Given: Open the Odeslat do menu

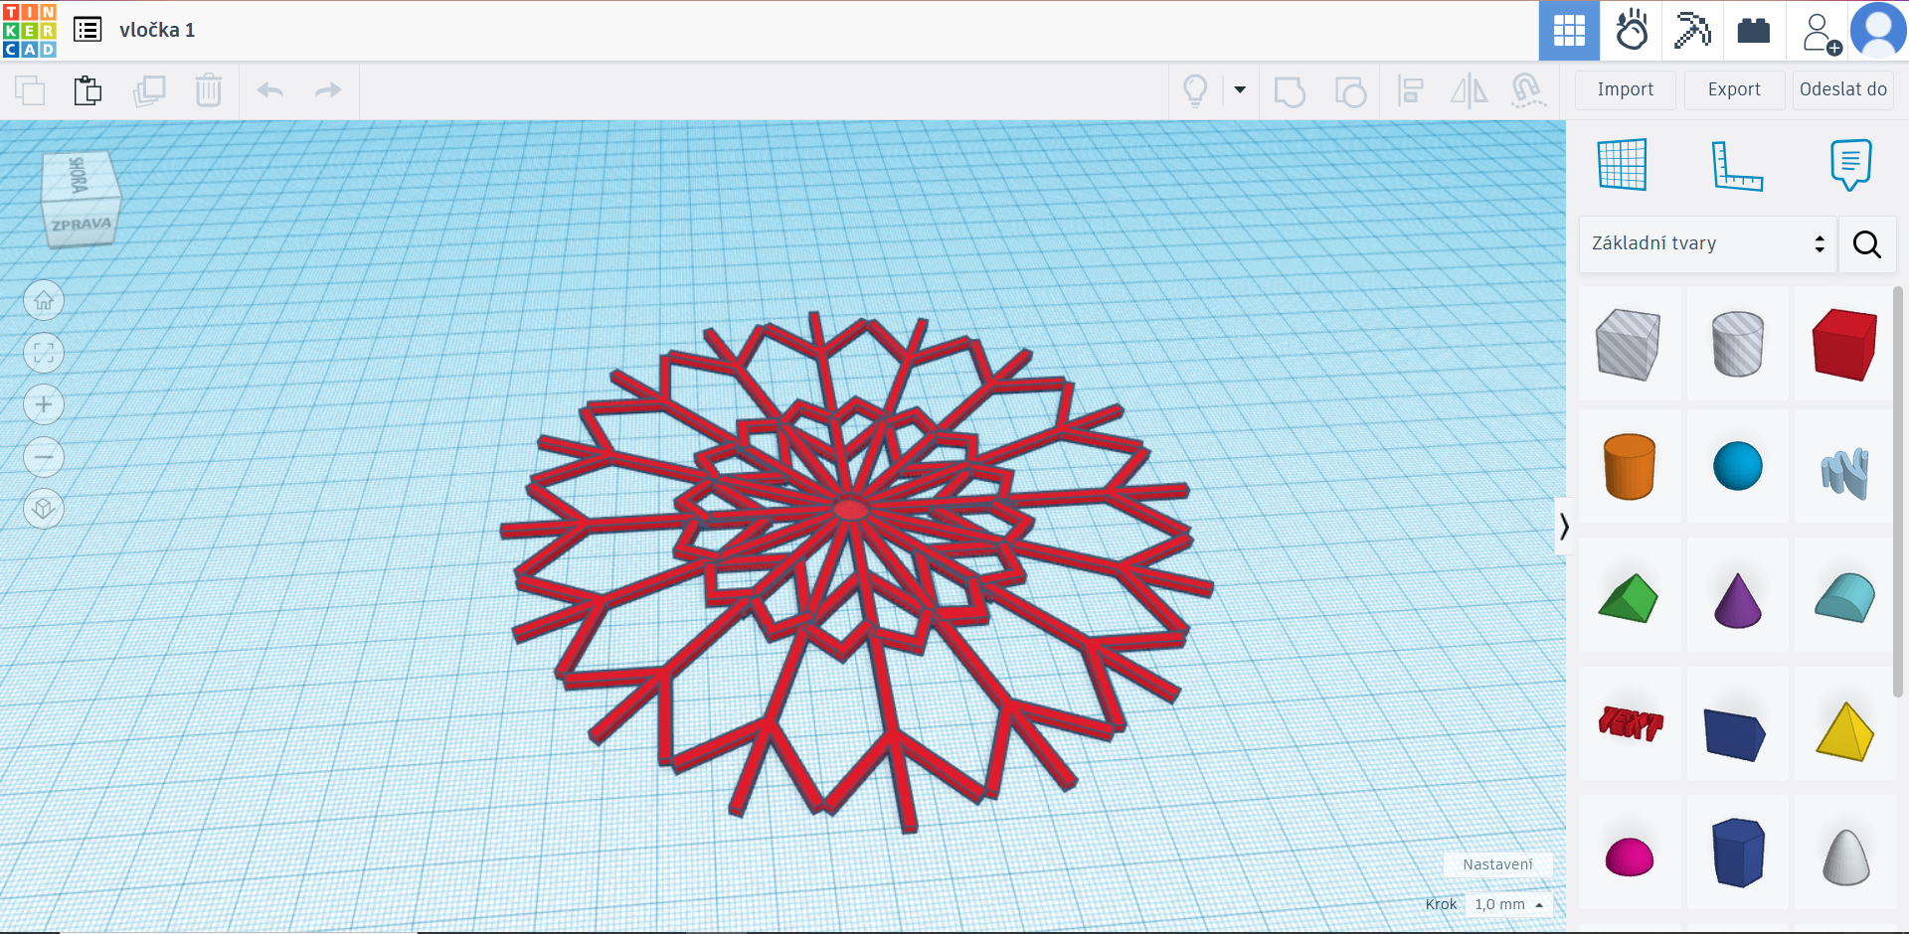Looking at the screenshot, I should tap(1843, 89).
